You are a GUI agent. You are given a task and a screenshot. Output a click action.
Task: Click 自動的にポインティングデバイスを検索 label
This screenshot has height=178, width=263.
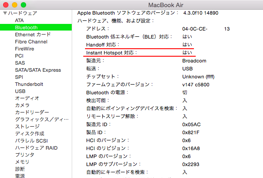132,108
